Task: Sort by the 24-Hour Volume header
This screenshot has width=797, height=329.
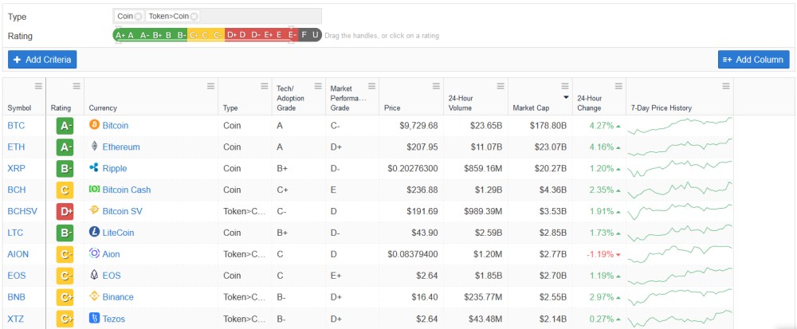Action: click(460, 103)
